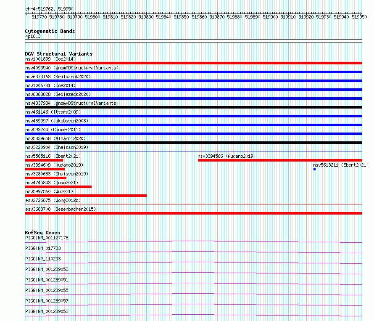374x321 pixels.
Task: Select nsv593204 (Cooper2011) label
Action: tap(53, 130)
